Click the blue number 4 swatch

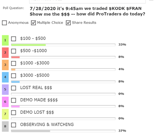(x=5, y=77)
